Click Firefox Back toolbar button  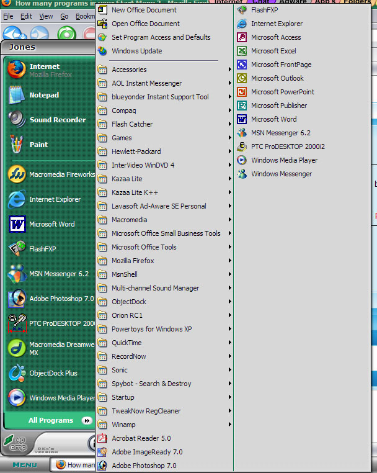[x=14, y=32]
